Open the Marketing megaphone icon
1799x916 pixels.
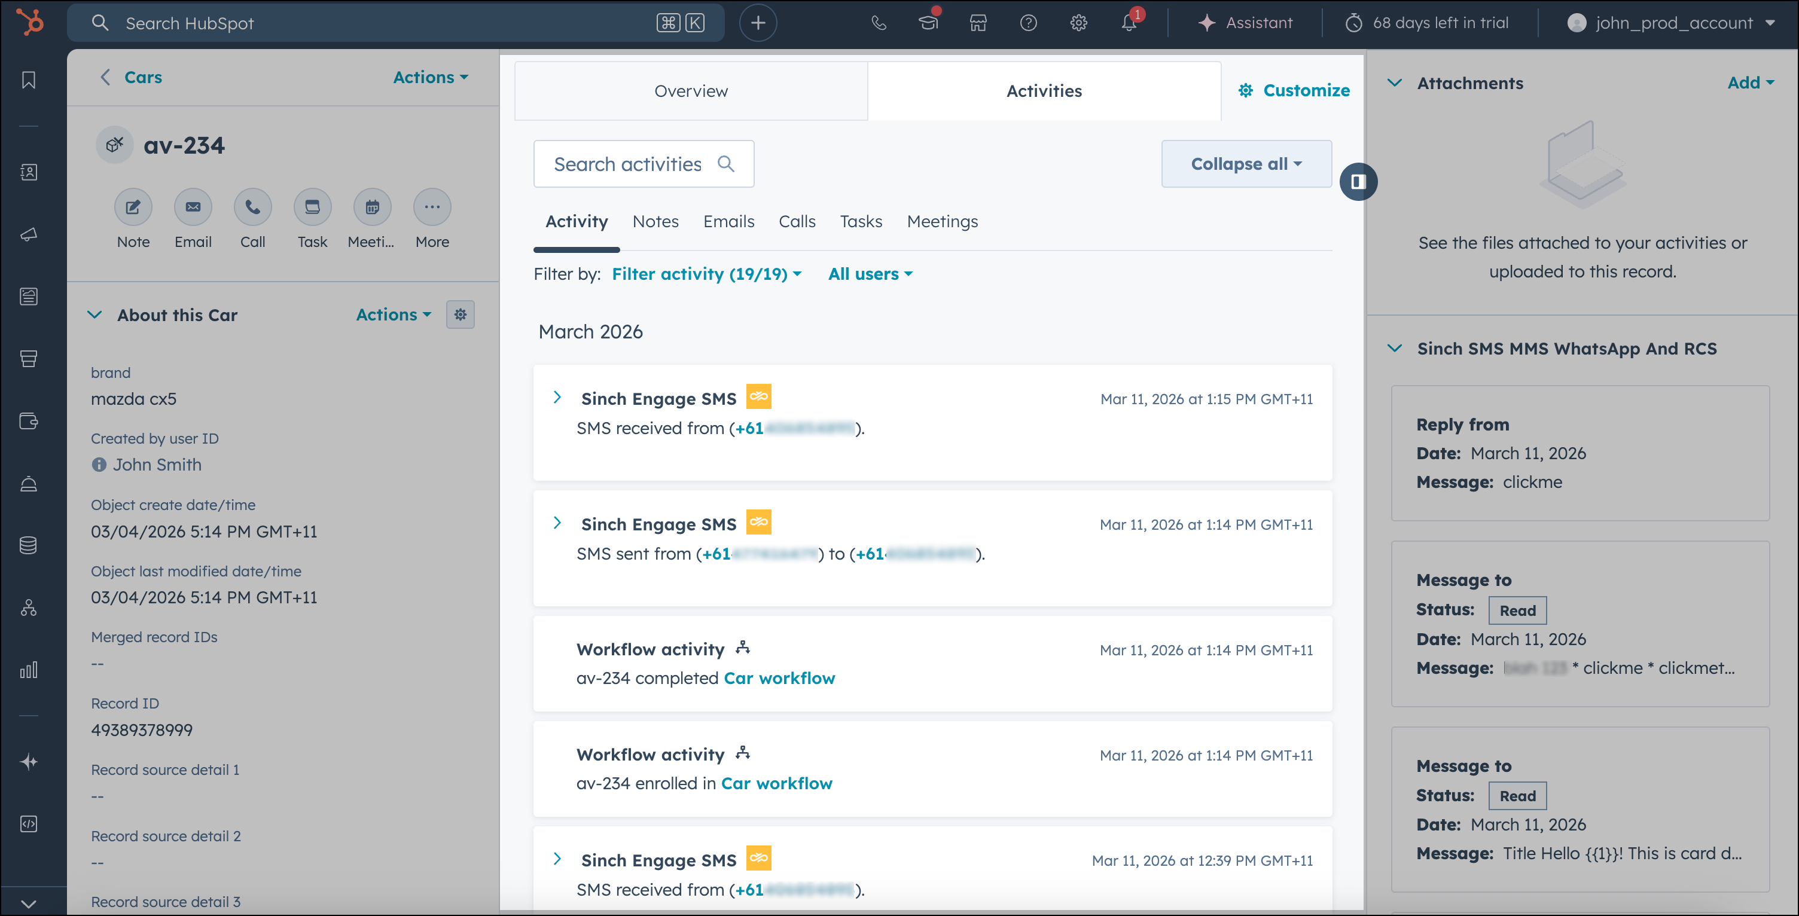(x=29, y=234)
